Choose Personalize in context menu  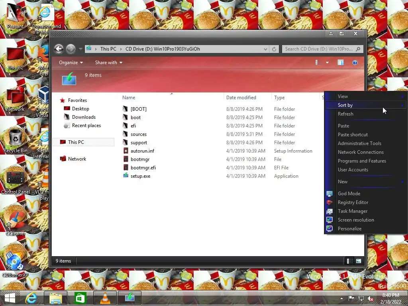point(366,229)
